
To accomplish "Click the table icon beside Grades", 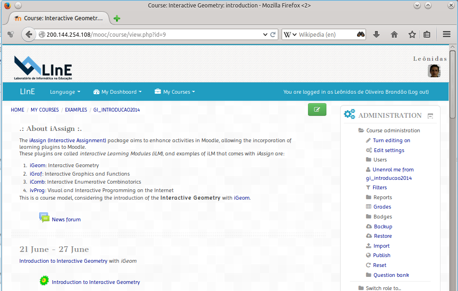I will (x=369, y=207).
